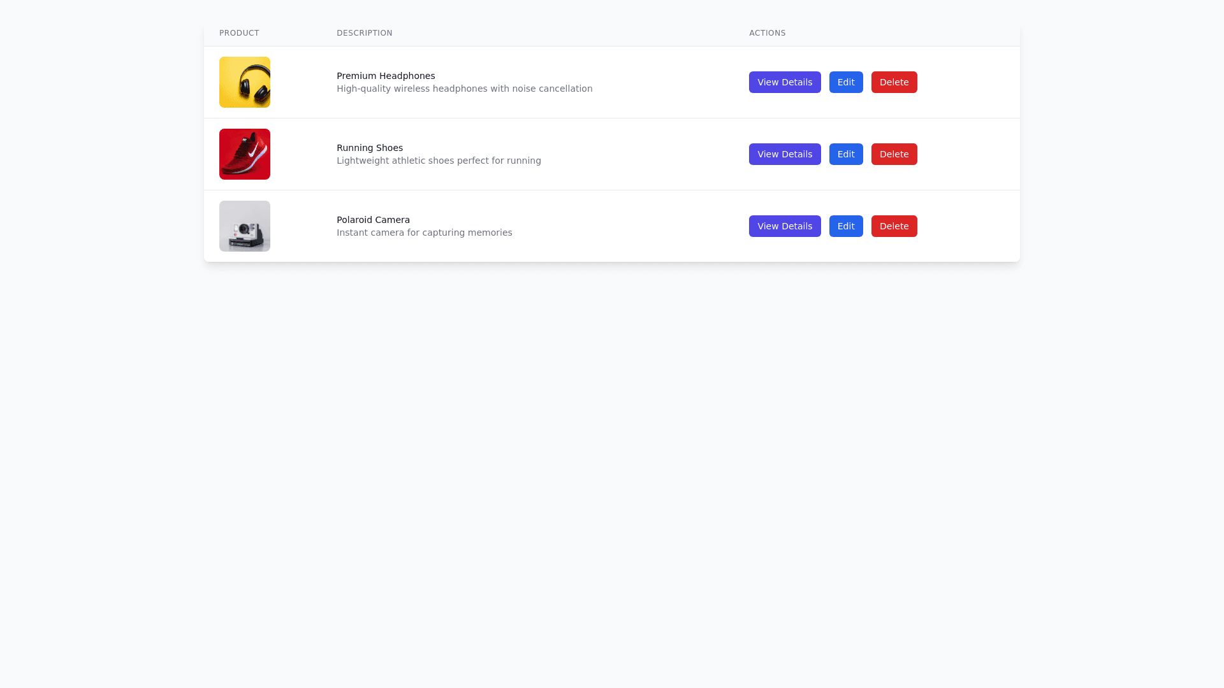Click the Polaroid Camera product image
Image resolution: width=1224 pixels, height=688 pixels.
[245, 226]
